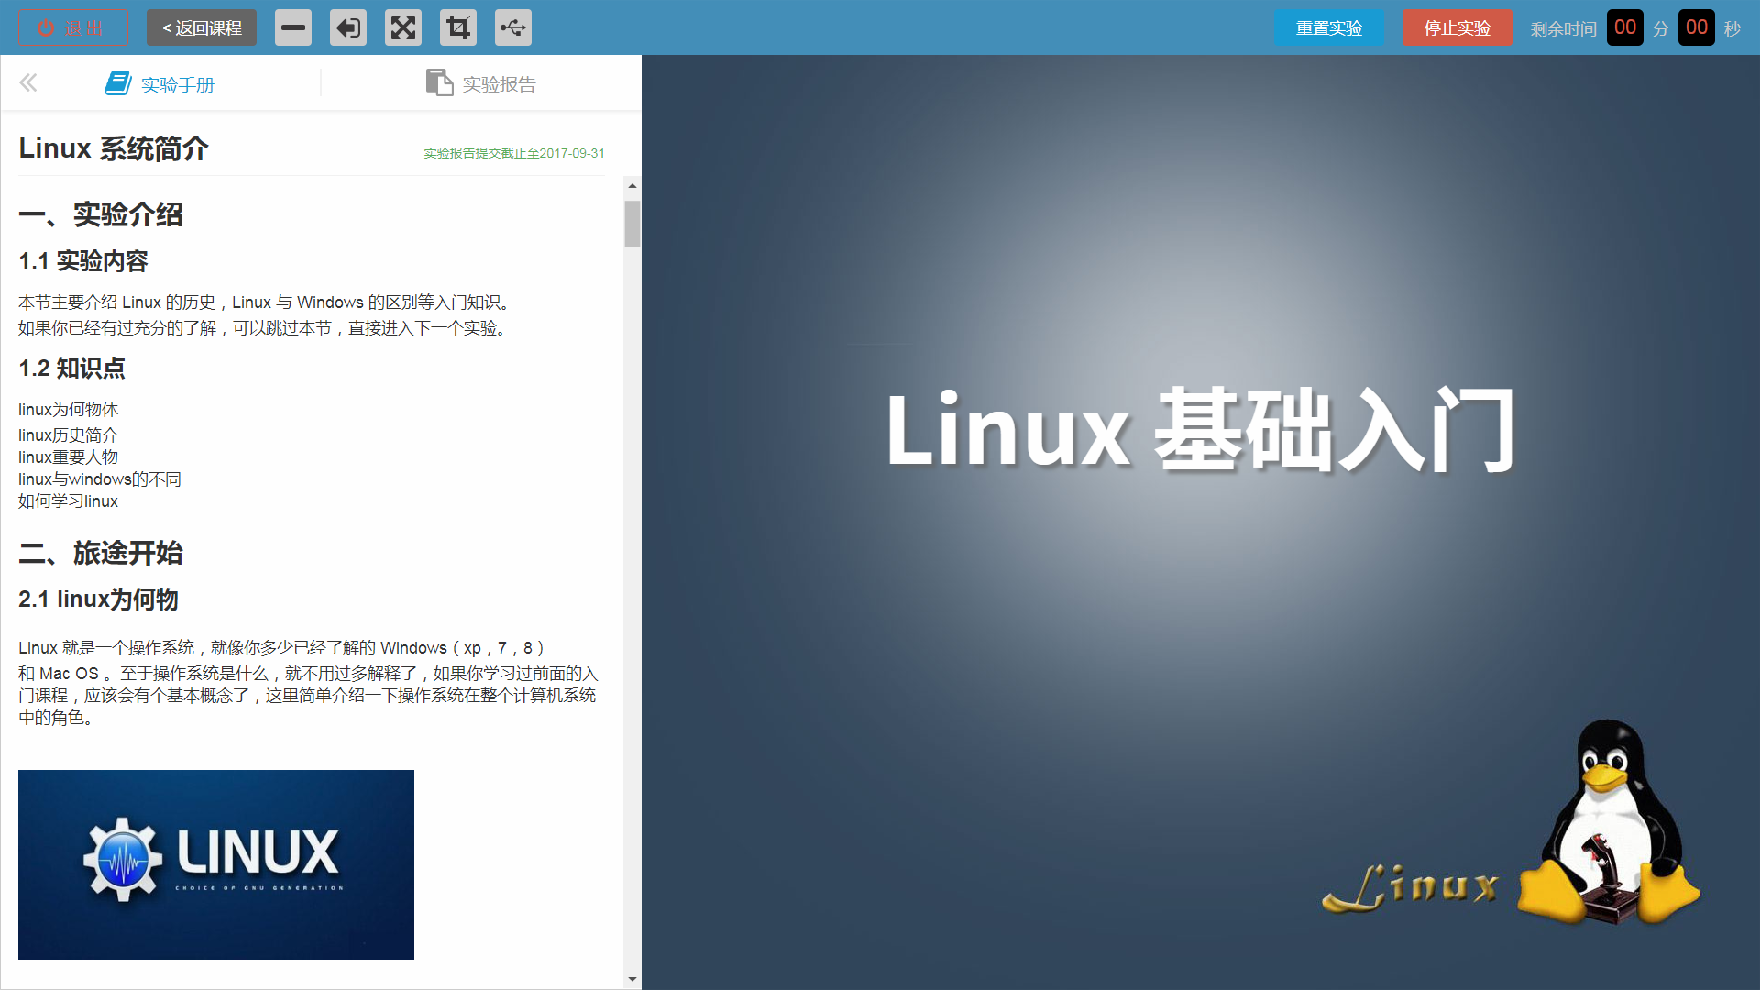Click the manual panel scrollbar thumb
The image size is (1760, 990).
point(632,225)
